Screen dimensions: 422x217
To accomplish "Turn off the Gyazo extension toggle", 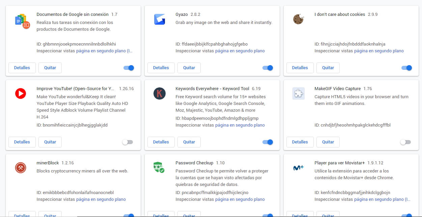I will coord(268,68).
